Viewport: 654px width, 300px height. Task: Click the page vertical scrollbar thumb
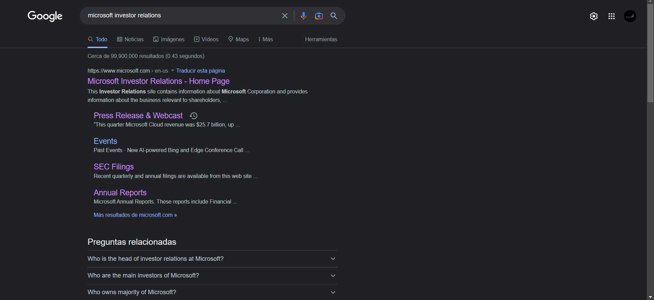650,54
